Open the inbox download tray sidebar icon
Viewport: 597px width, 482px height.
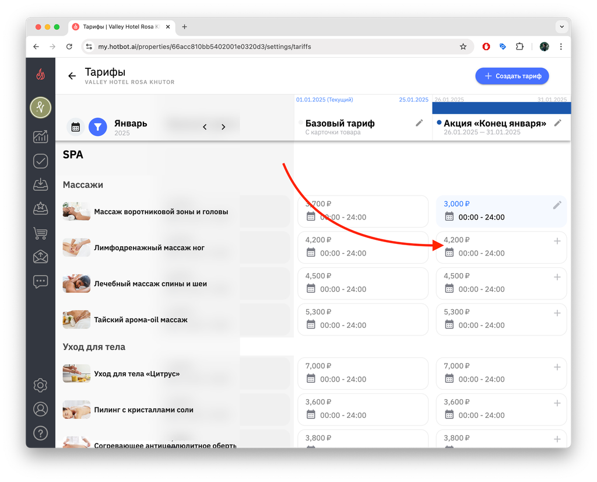tap(40, 185)
